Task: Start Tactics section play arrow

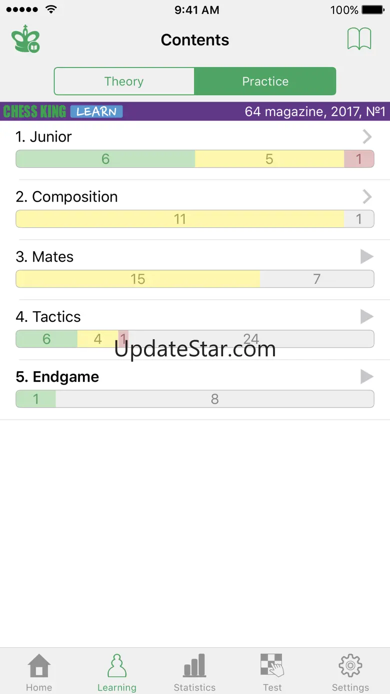Action: [367, 317]
